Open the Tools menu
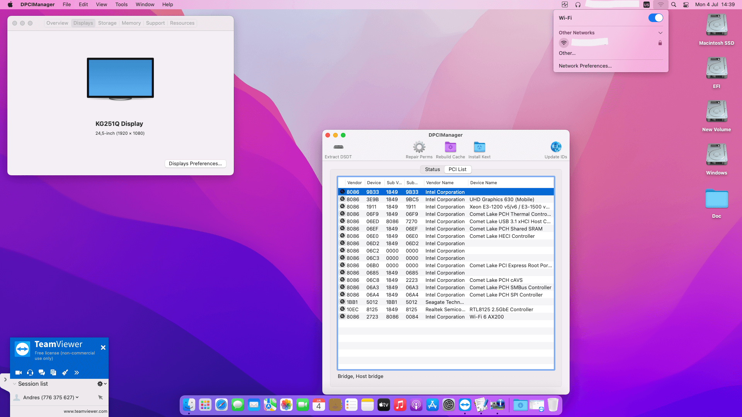 (x=121, y=5)
